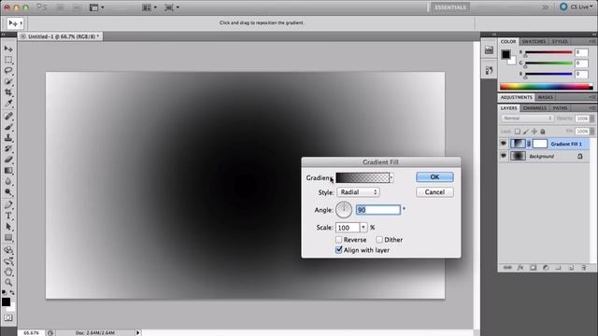Click the delete layer trash icon
Screen dimensions: 598x336
click(583, 268)
